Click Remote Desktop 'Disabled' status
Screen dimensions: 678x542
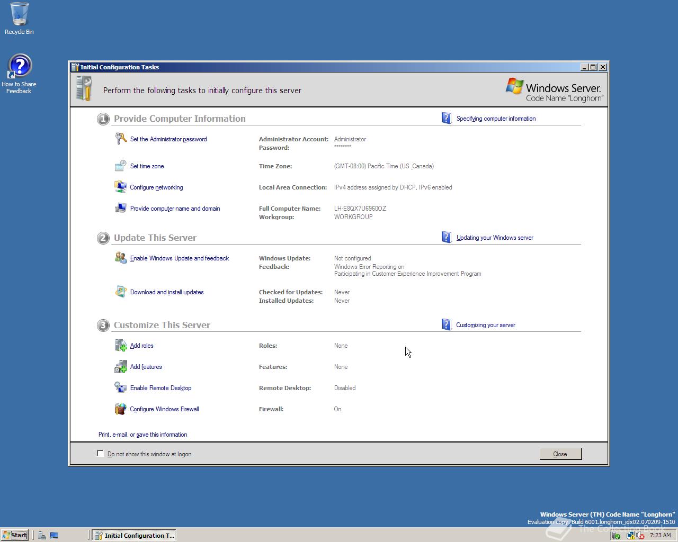(345, 388)
